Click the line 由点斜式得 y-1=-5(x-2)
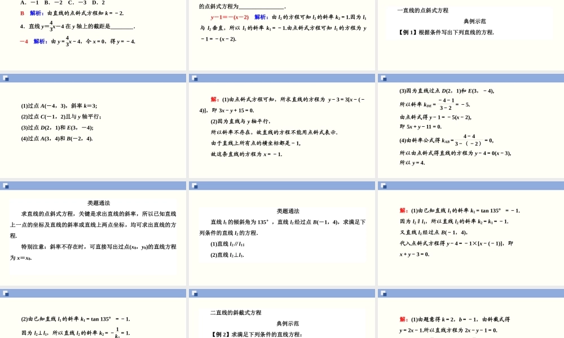This screenshot has width=564, height=338. [x=435, y=117]
